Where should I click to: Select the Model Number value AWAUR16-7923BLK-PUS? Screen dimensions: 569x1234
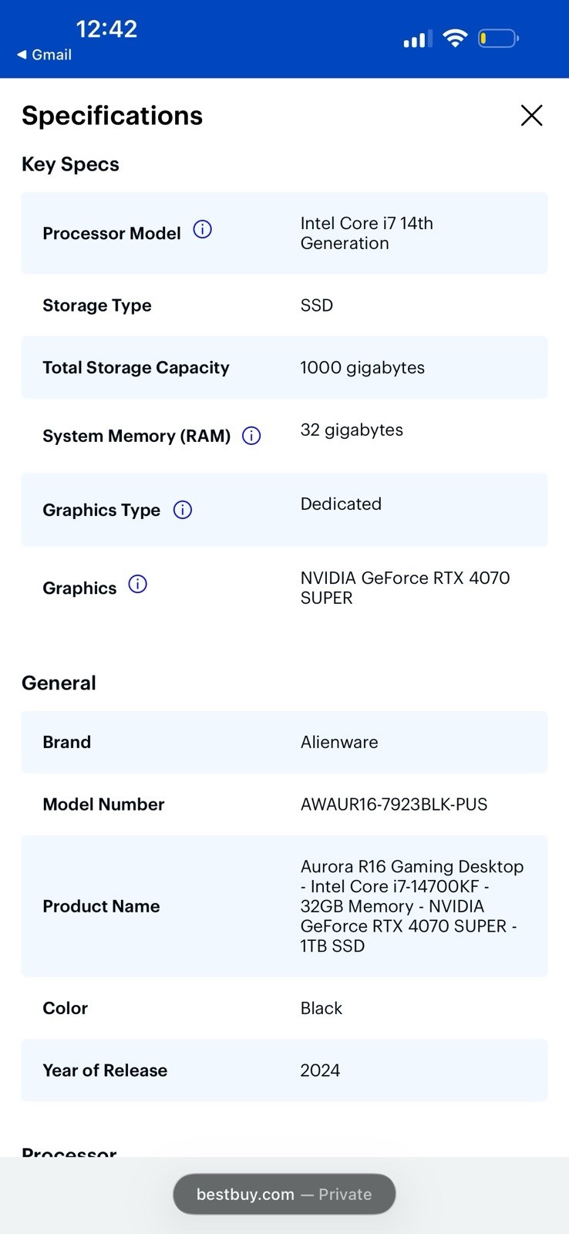[x=394, y=804]
